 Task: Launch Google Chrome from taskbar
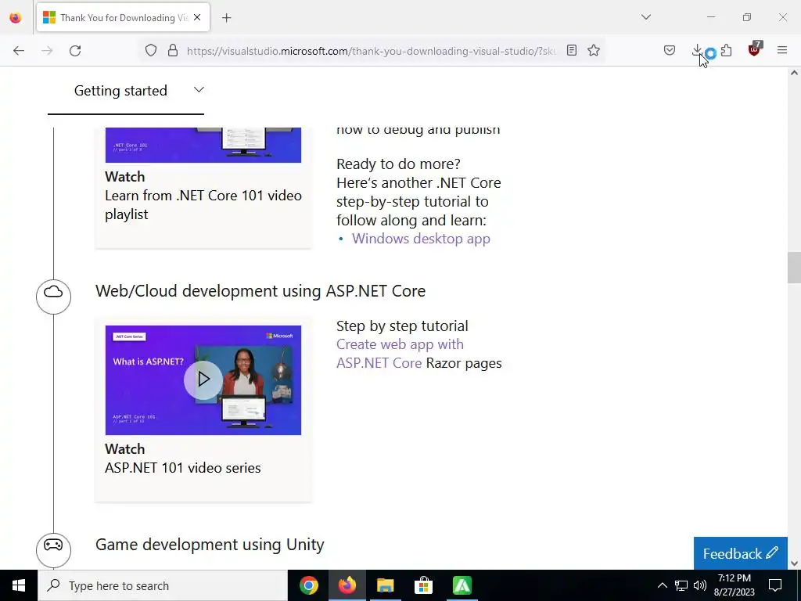click(309, 585)
